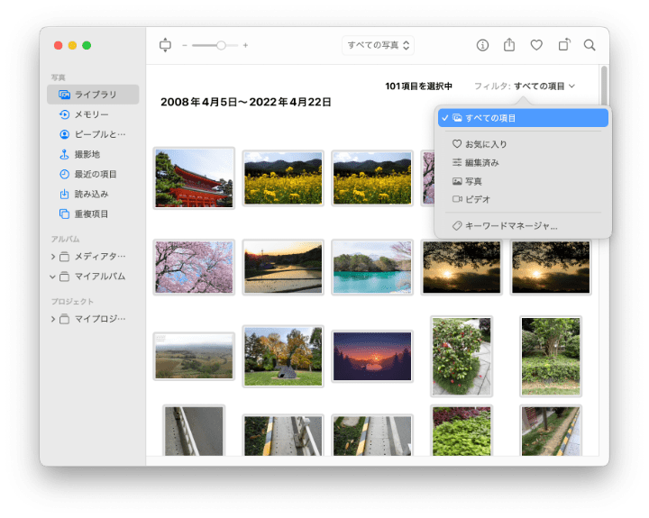Collapse the マイアルバム folder
This screenshot has height=518, width=649.
pyautogui.click(x=53, y=277)
